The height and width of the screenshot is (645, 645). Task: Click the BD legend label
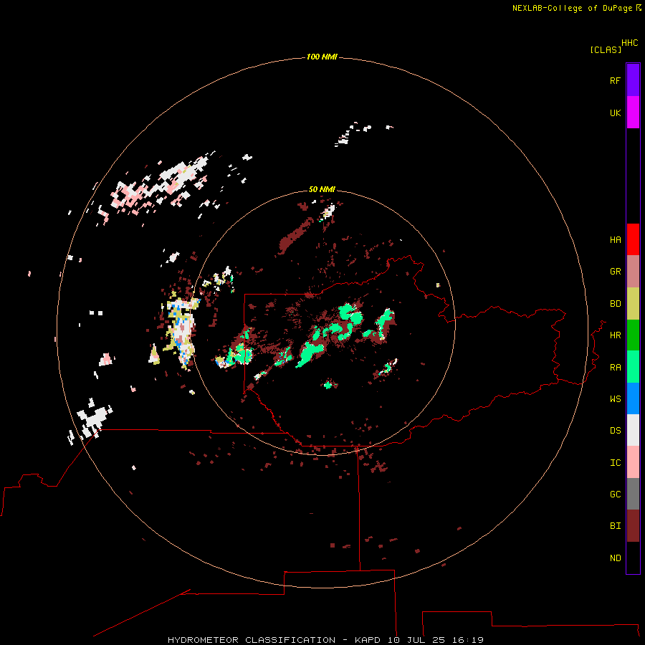point(615,304)
